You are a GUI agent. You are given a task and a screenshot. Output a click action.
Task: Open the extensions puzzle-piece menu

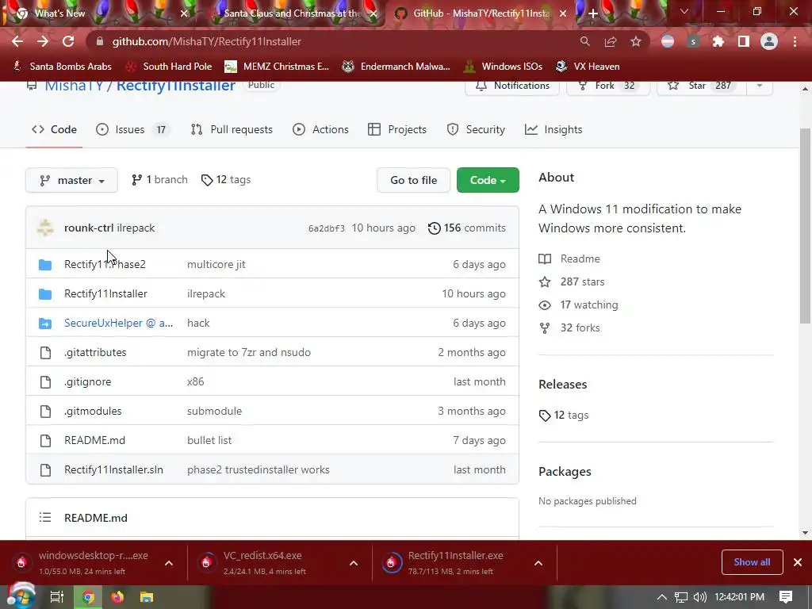pos(718,41)
